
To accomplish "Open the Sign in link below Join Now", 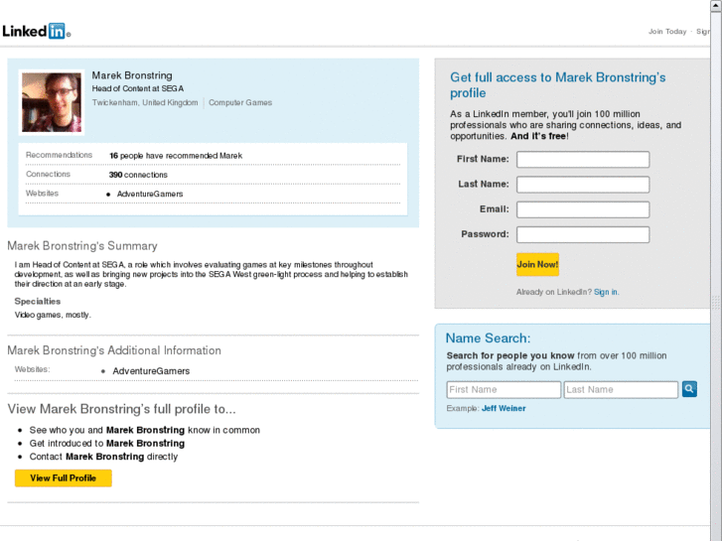I will coord(606,292).
